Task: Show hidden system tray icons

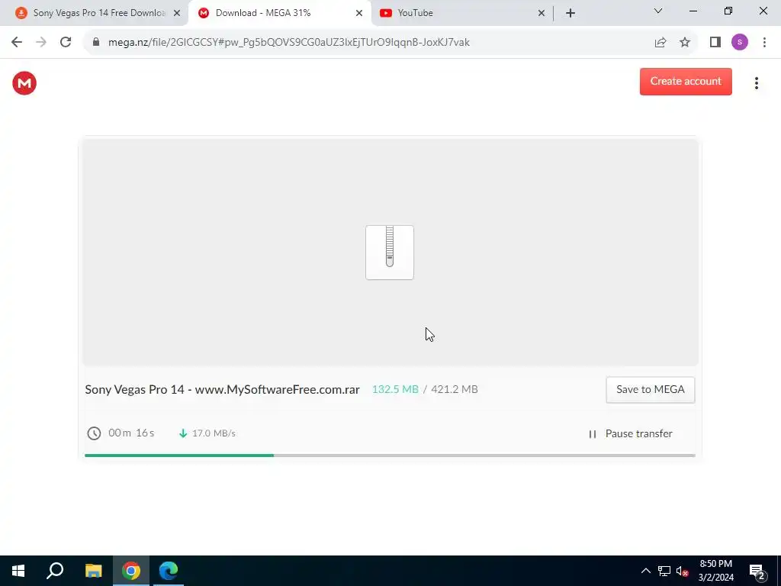Action: [645, 571]
